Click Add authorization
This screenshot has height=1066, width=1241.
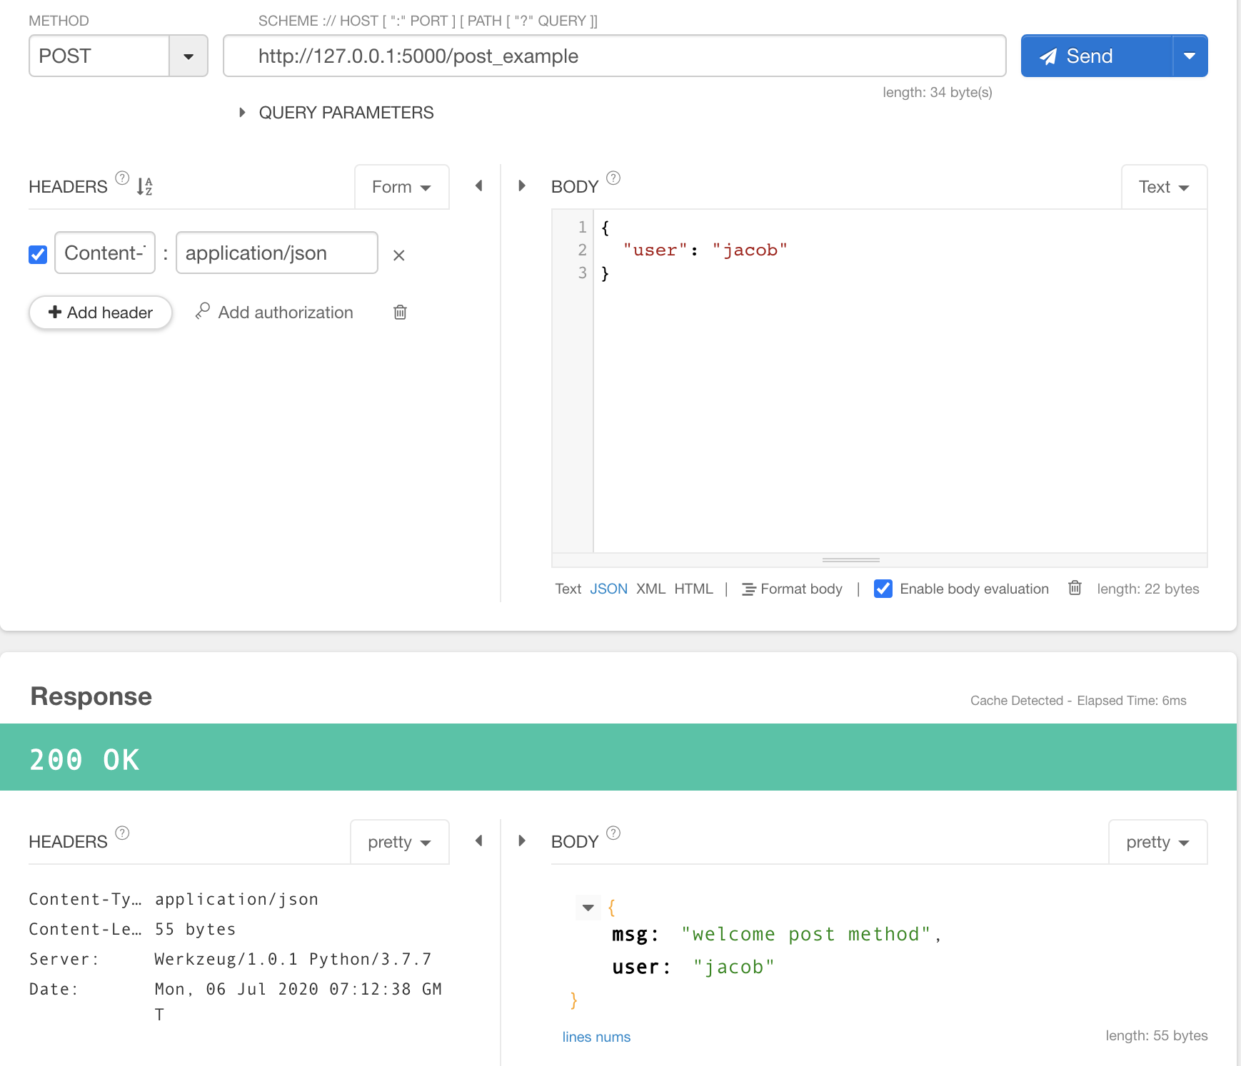click(275, 313)
